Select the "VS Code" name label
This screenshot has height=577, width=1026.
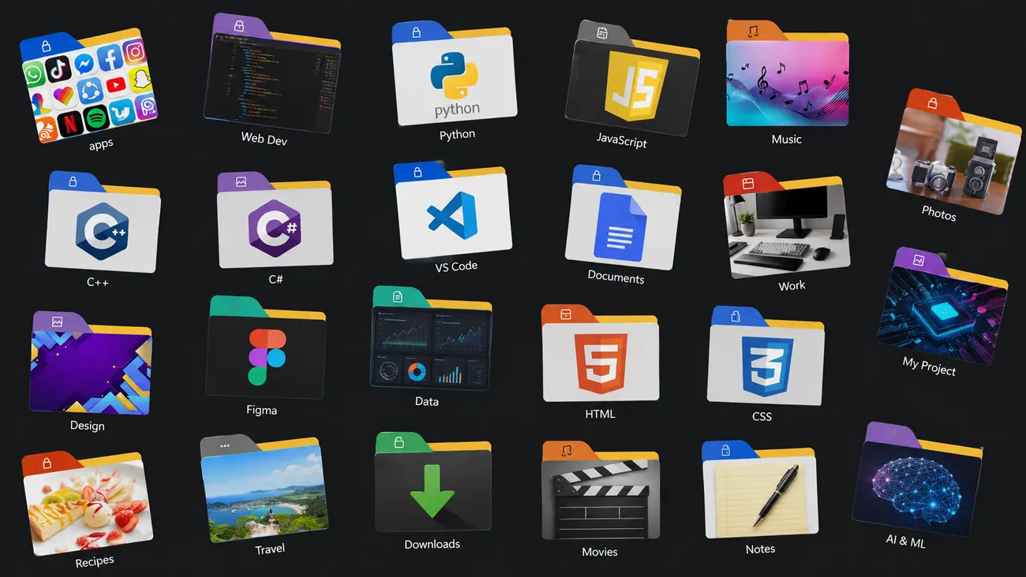[x=456, y=266]
